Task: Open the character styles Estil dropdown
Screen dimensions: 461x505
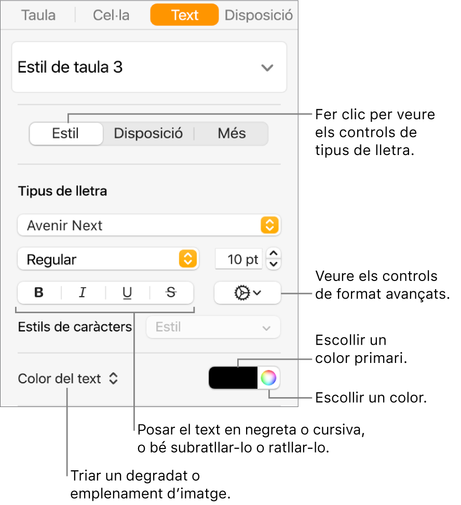Action: (213, 327)
